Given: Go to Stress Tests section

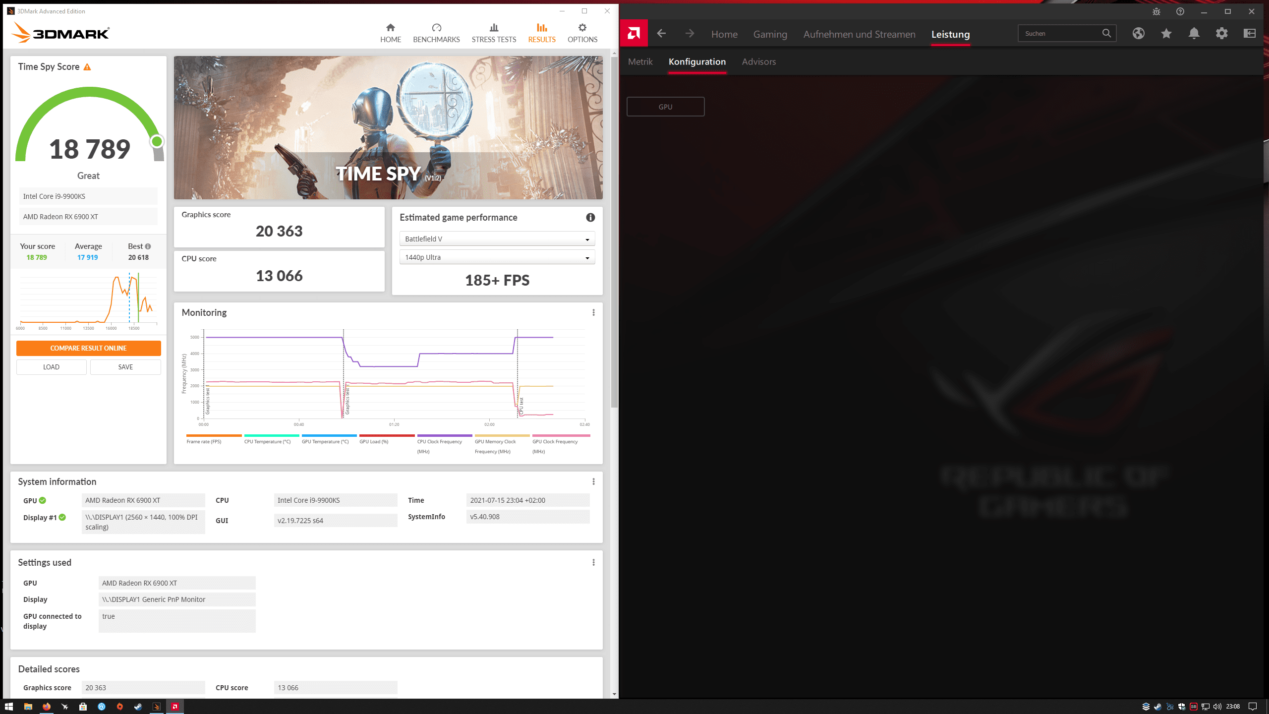Looking at the screenshot, I should click(493, 33).
